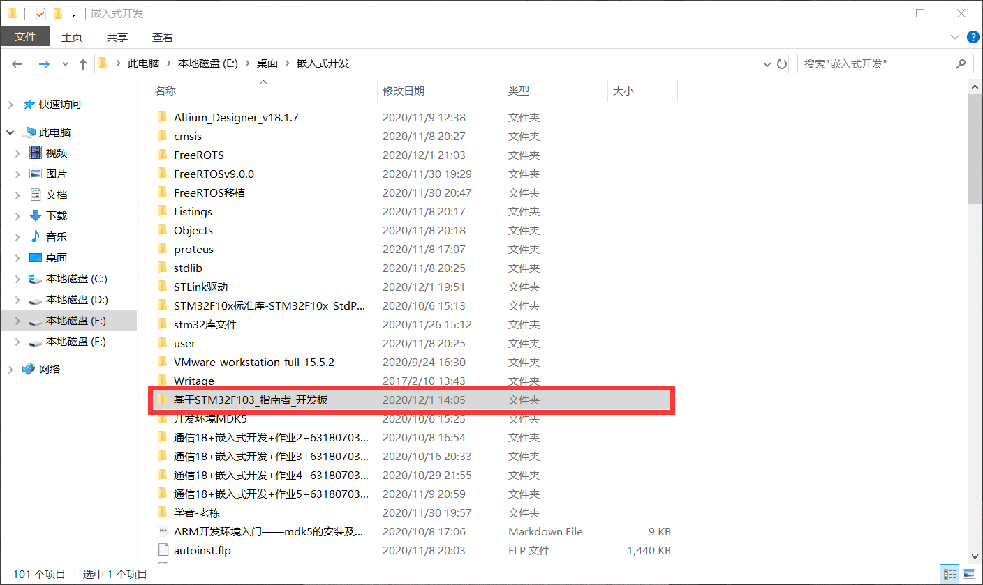983x585 pixels.
Task: Select 下载 in the navigation pane
Action: point(56,215)
